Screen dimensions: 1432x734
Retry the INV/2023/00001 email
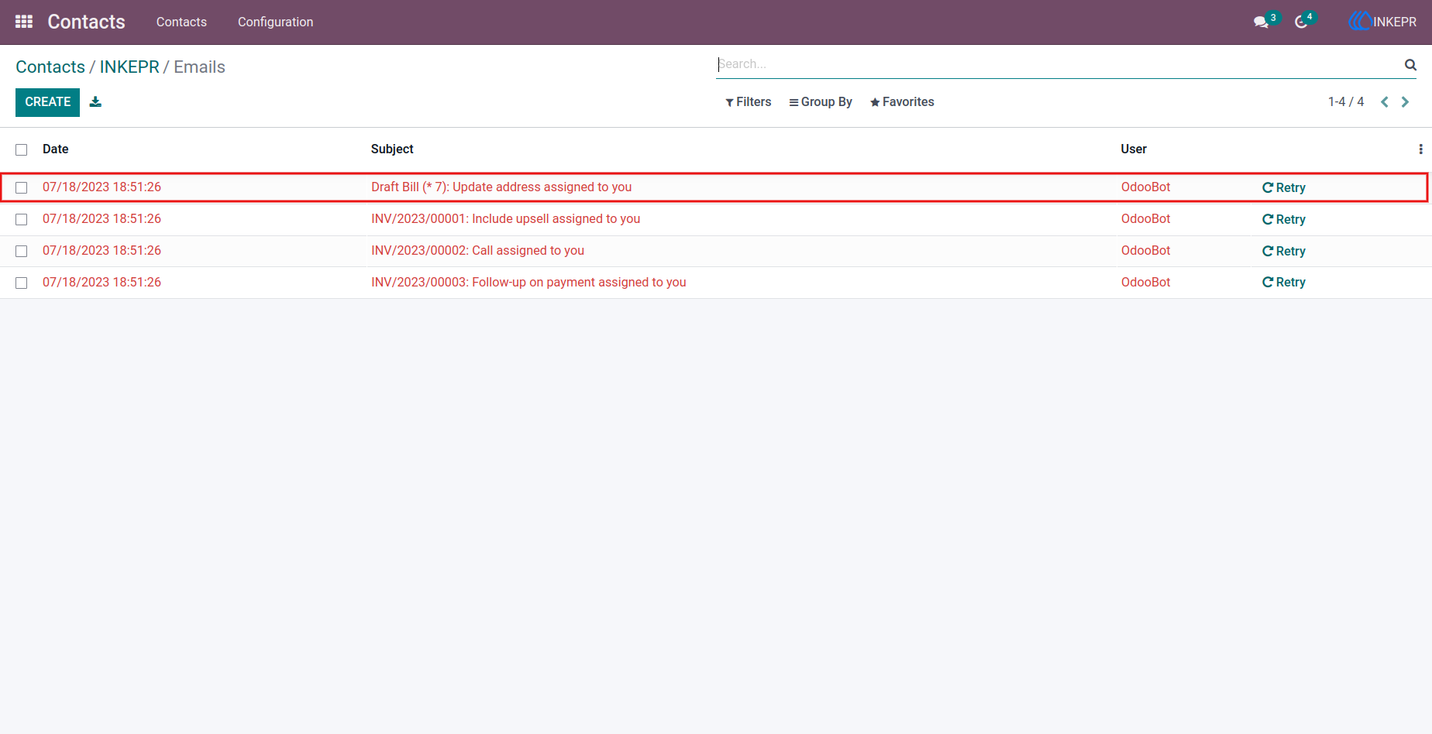1283,219
